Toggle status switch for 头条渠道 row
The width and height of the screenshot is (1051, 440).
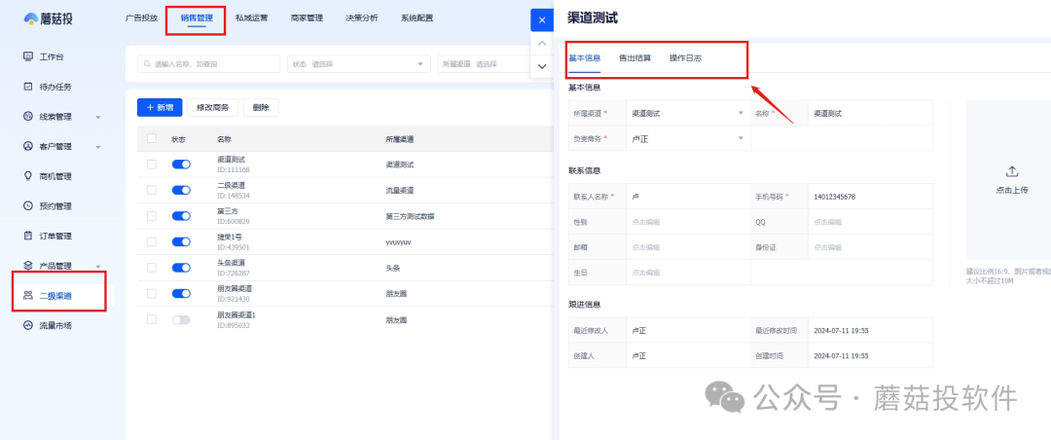click(x=181, y=268)
